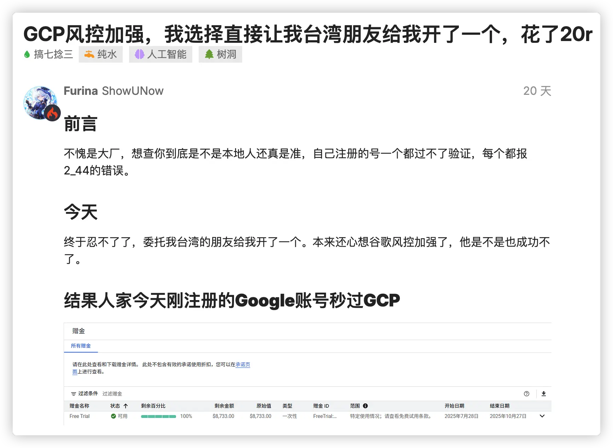Select the 所有赠金 tab
Image resolution: width=613 pixels, height=448 pixels.
coord(81,346)
